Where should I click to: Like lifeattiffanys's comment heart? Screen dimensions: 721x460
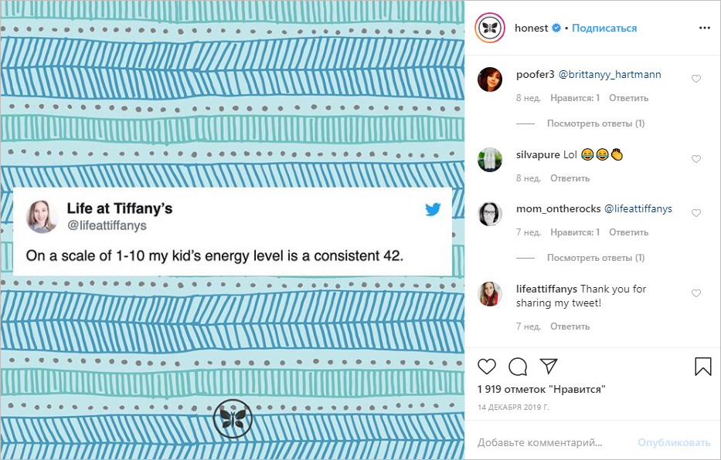696,293
